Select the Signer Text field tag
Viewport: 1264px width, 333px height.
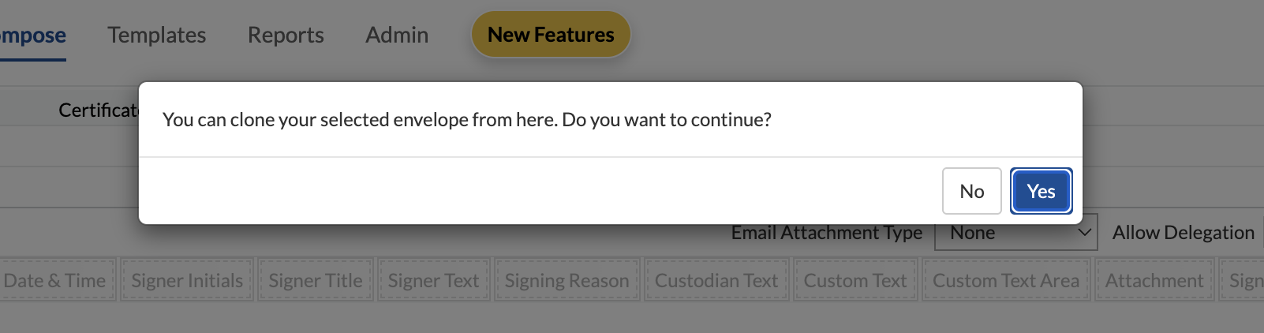click(433, 281)
